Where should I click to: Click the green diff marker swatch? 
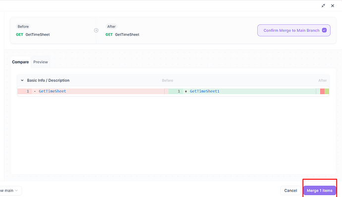click(x=327, y=91)
